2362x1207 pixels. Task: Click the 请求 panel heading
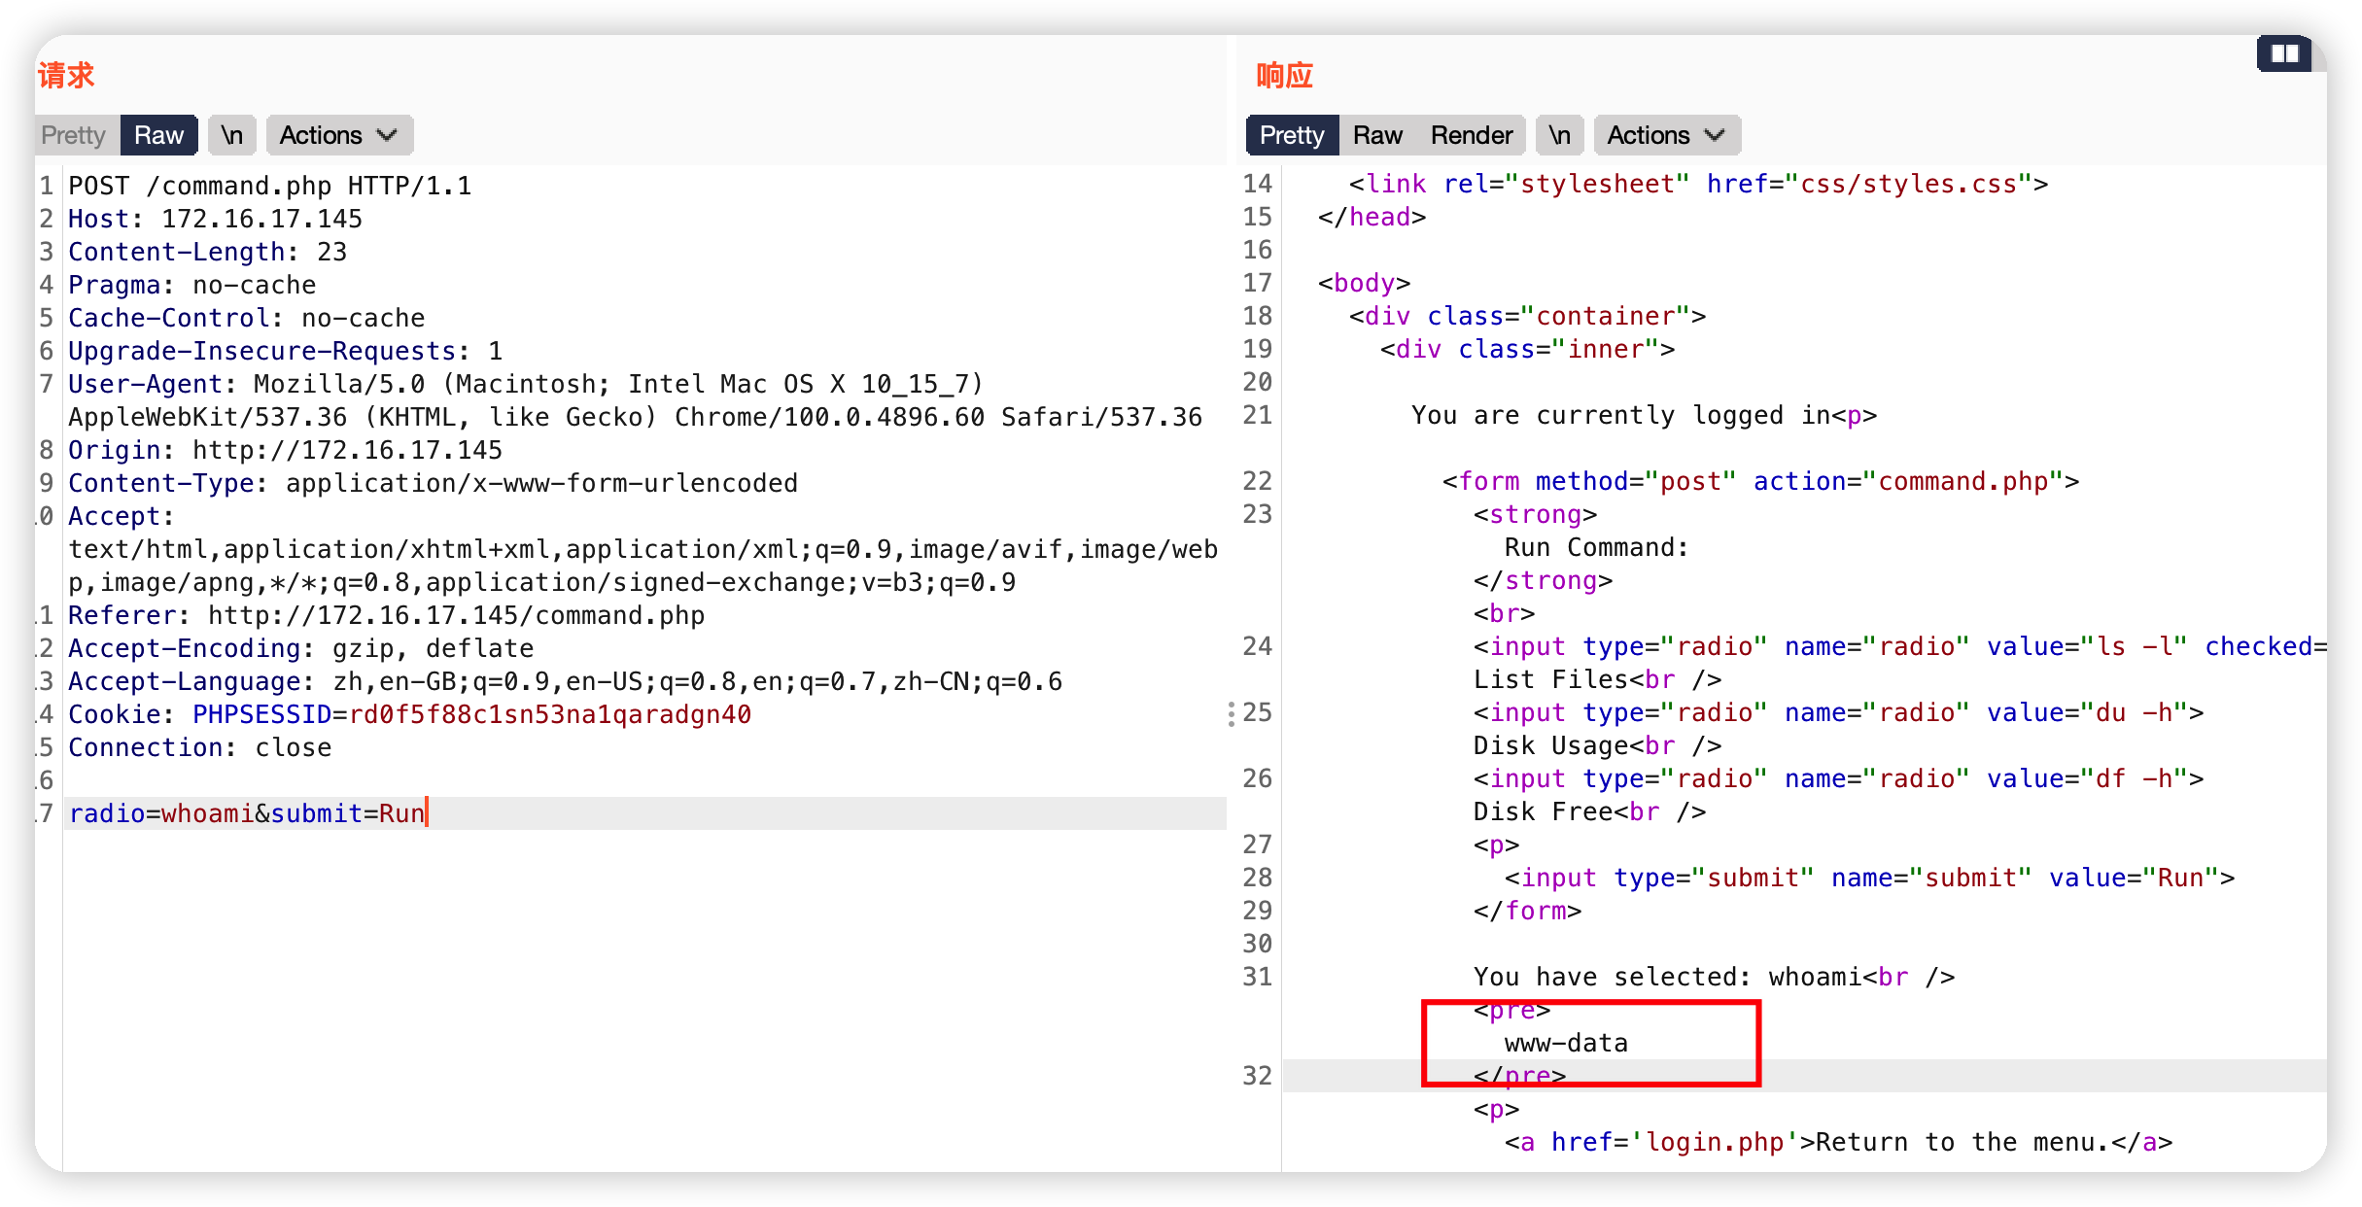[66, 75]
